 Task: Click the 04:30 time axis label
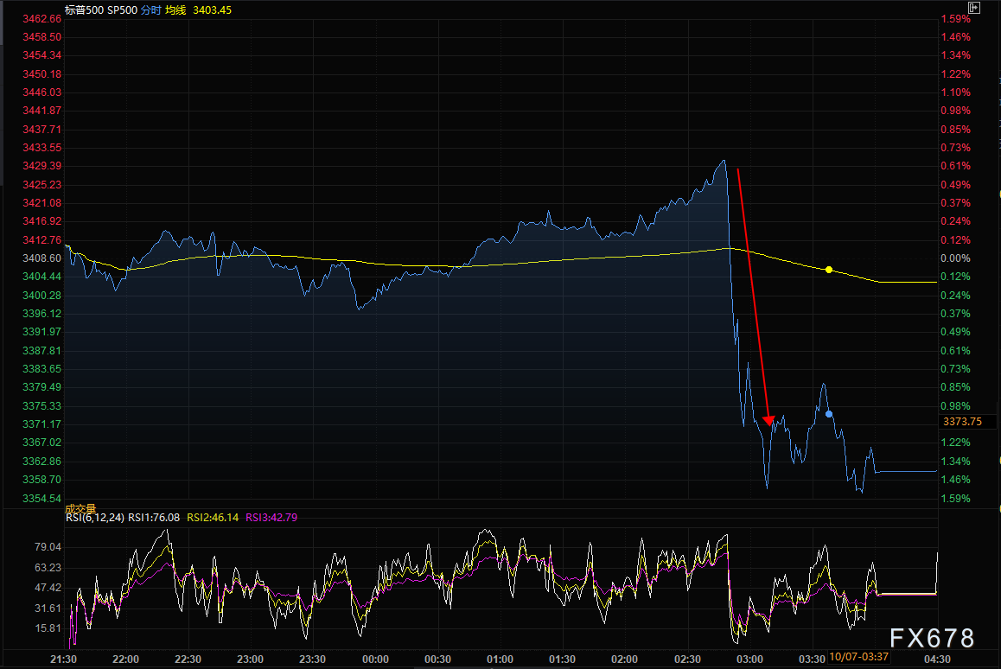[x=936, y=659]
